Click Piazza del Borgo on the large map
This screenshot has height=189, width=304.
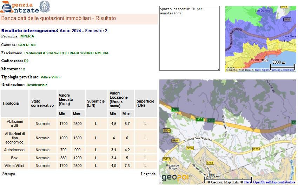(173, 167)
